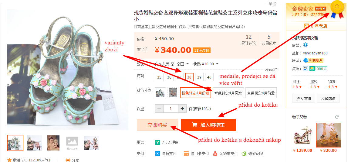Click the 加入购物车 add to cart button
Screen dimensions: 348x162
[x=208, y=125]
